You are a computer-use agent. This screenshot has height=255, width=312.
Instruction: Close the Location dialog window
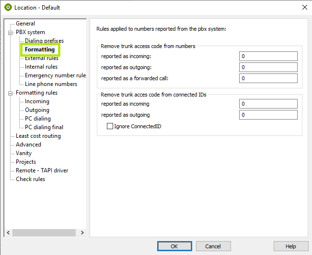[x=304, y=7]
